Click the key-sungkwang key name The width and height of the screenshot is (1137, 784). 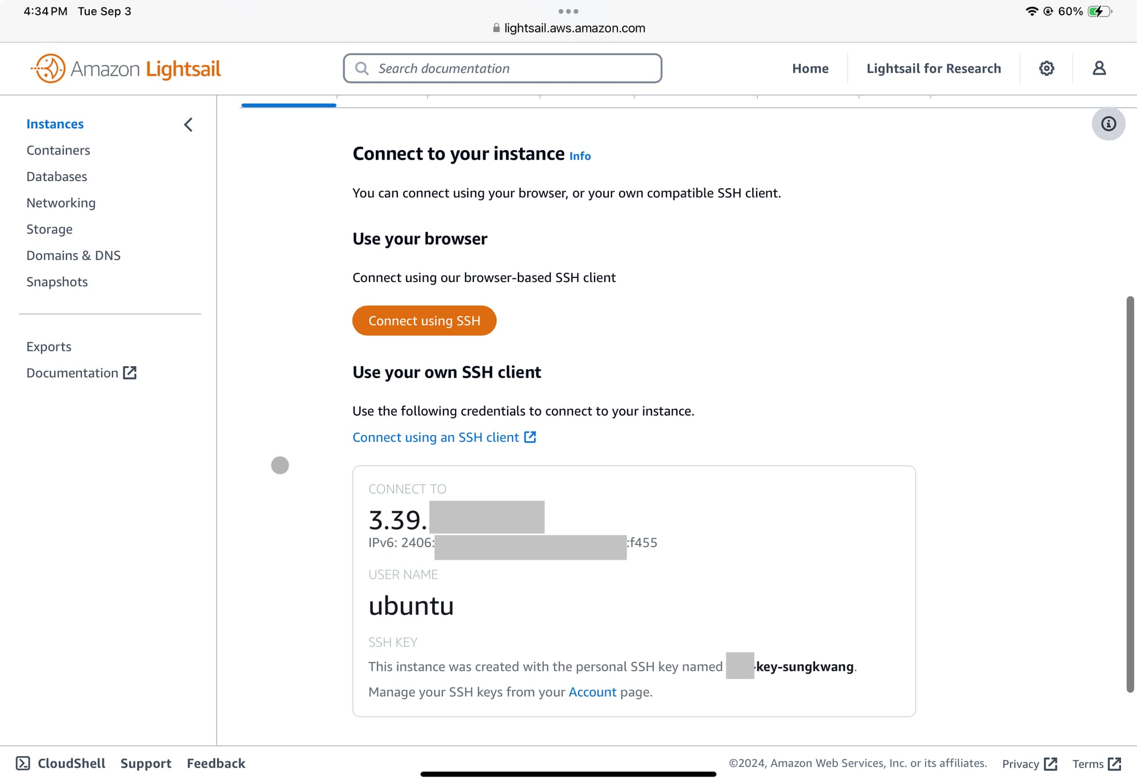[805, 666]
